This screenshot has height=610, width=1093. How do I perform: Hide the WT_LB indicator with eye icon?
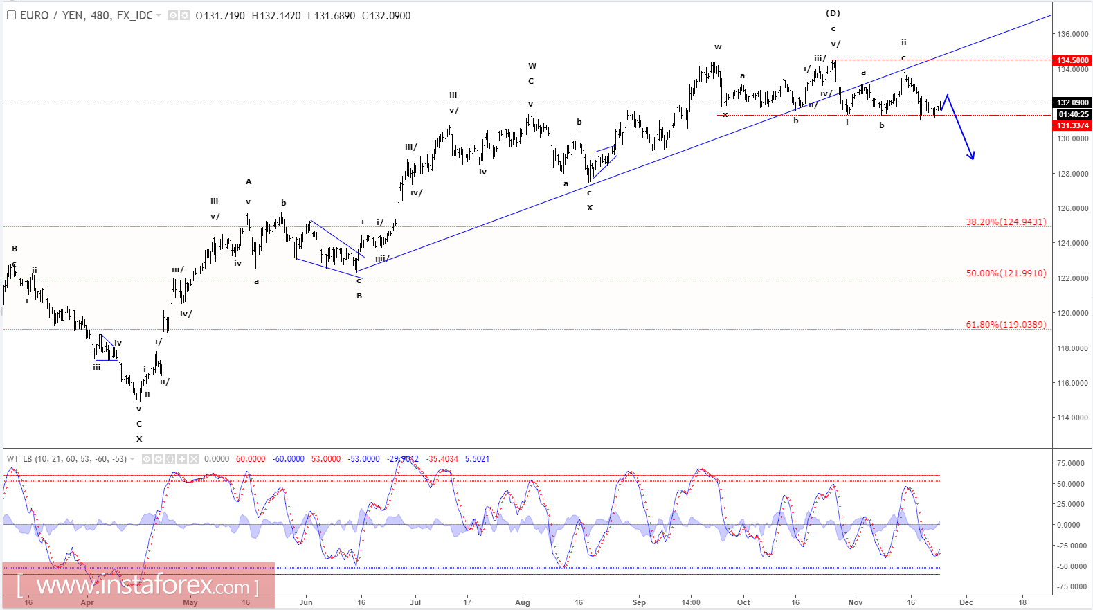[147, 459]
